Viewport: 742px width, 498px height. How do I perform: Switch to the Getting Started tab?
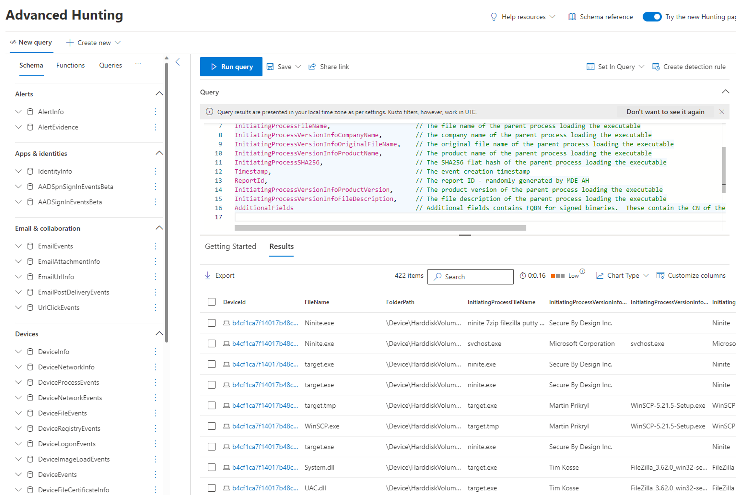230,247
